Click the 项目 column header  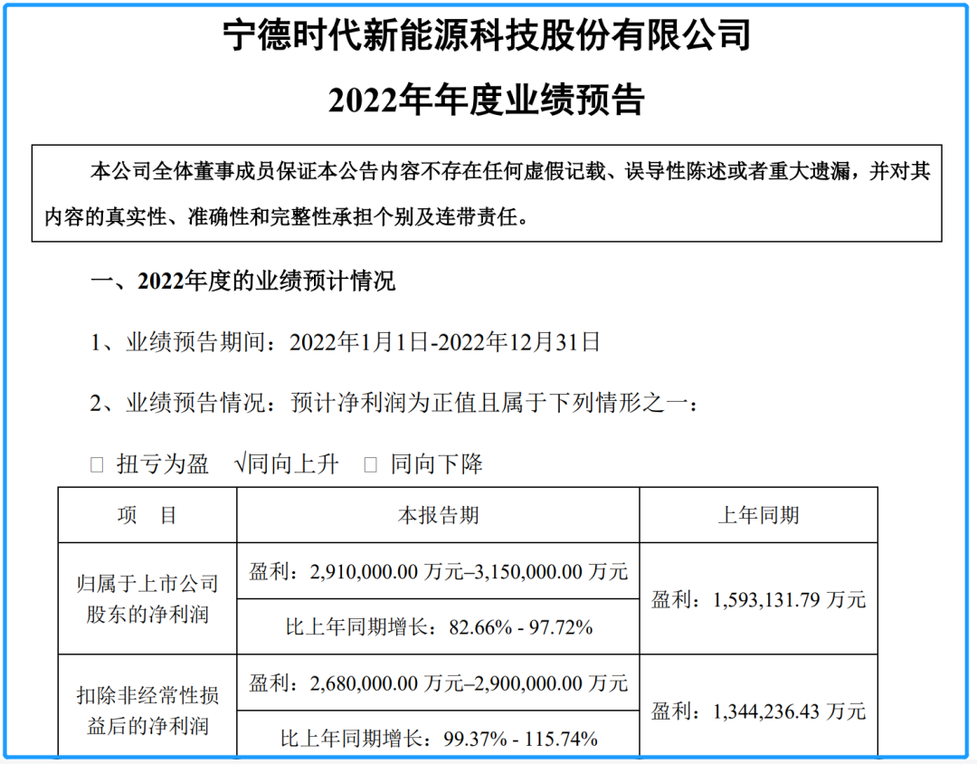click(x=147, y=515)
